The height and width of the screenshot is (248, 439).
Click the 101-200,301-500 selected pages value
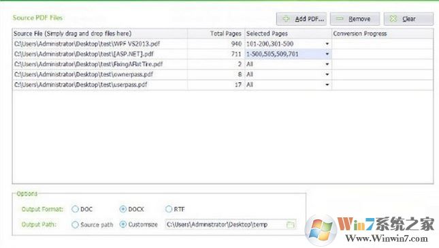pyautogui.click(x=270, y=44)
